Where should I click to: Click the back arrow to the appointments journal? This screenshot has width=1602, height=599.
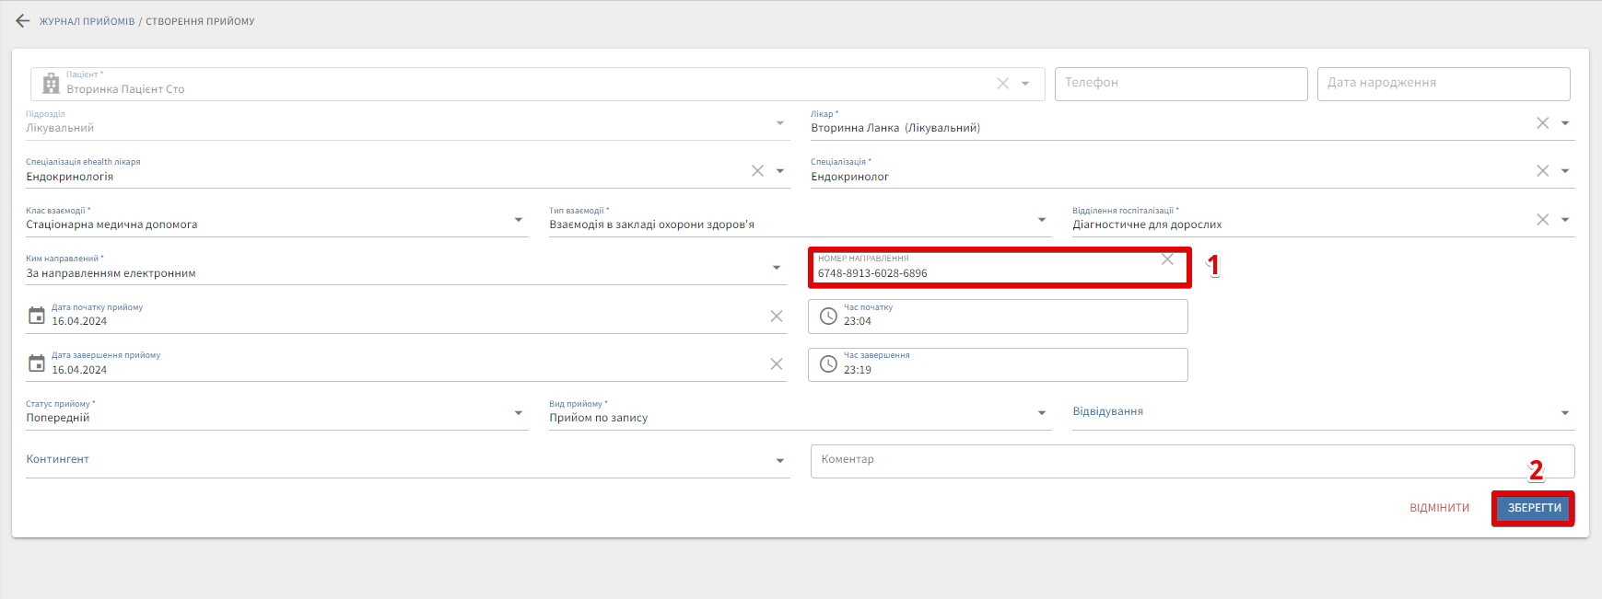(x=23, y=21)
